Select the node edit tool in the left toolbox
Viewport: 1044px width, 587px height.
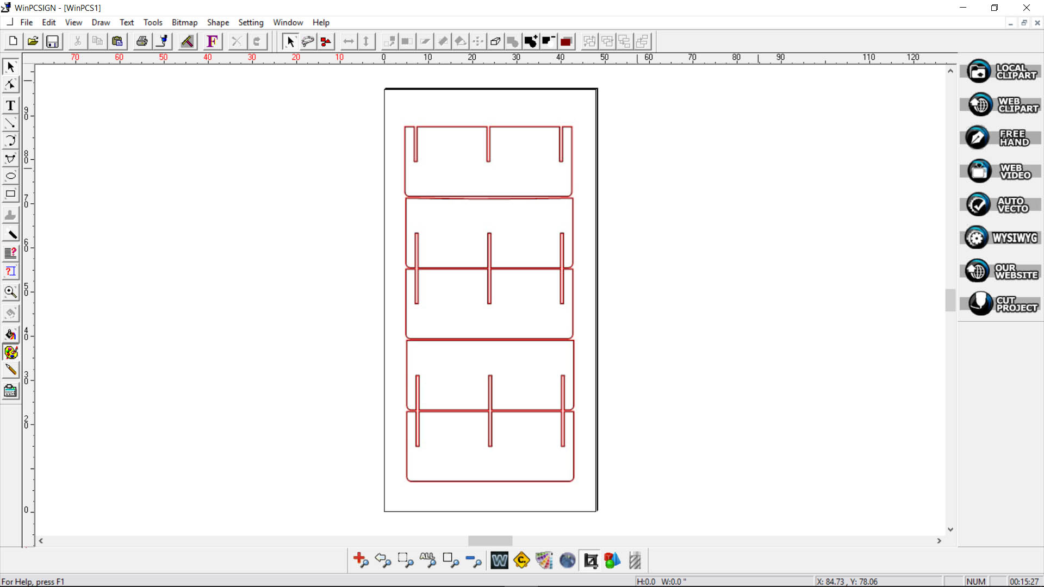[10, 84]
